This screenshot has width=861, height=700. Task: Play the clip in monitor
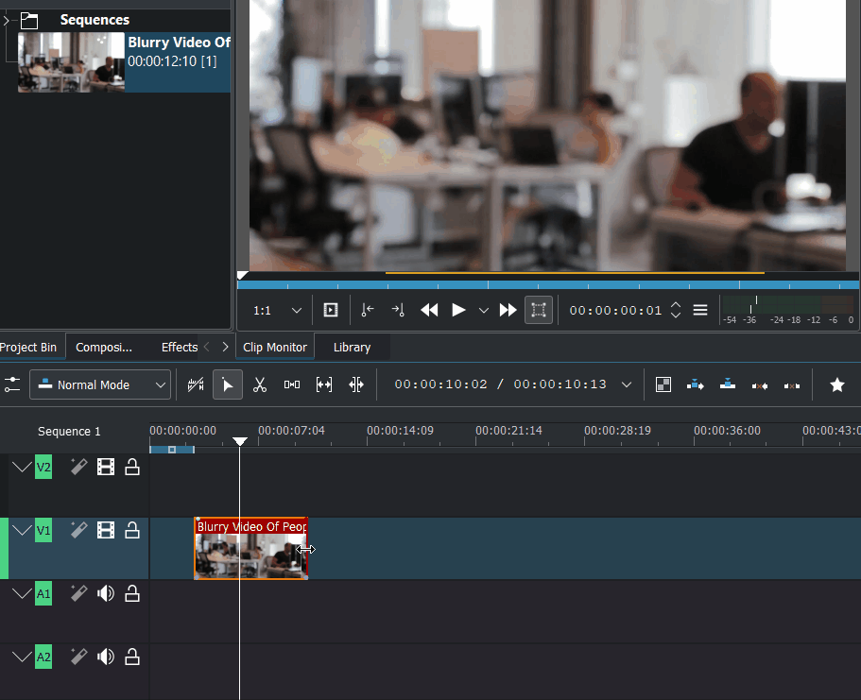[458, 310]
